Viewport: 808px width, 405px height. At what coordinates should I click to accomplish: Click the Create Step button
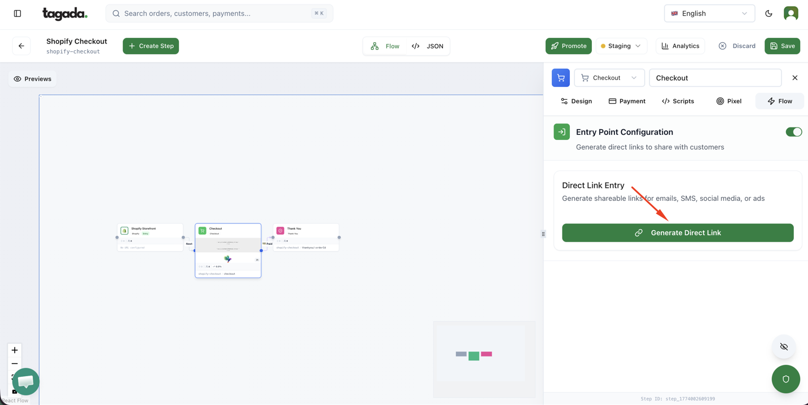pos(151,46)
